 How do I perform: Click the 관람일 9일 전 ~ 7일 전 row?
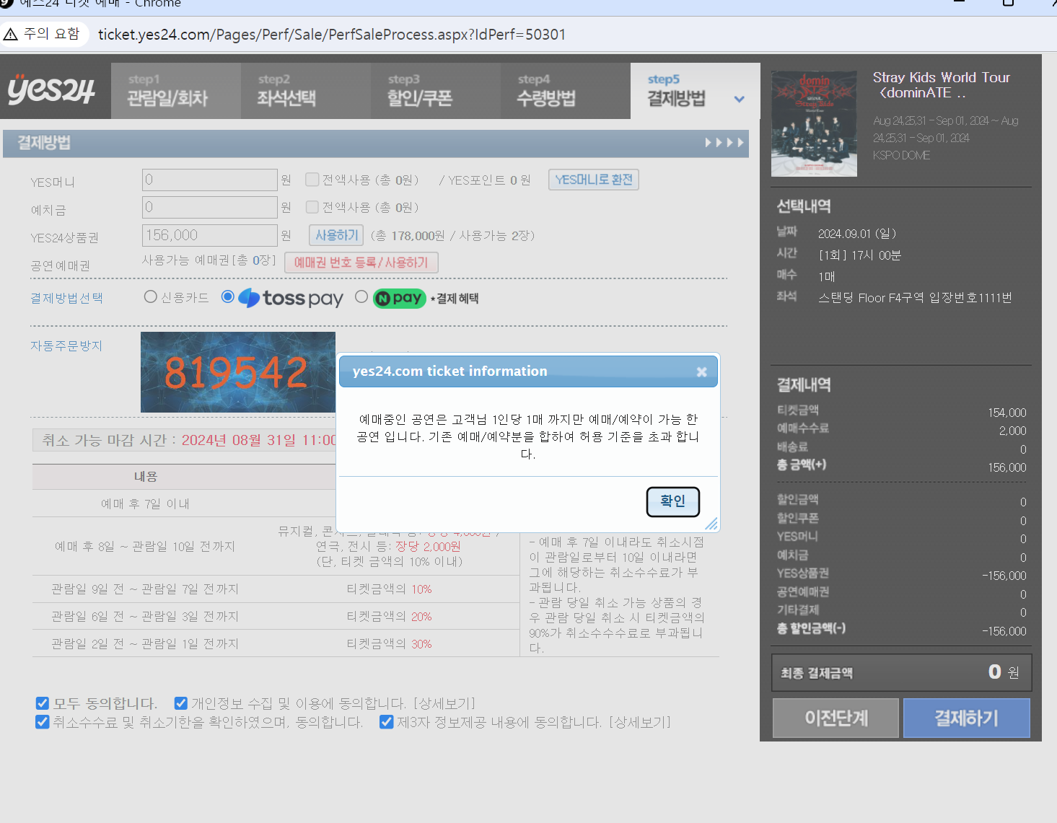(x=276, y=589)
